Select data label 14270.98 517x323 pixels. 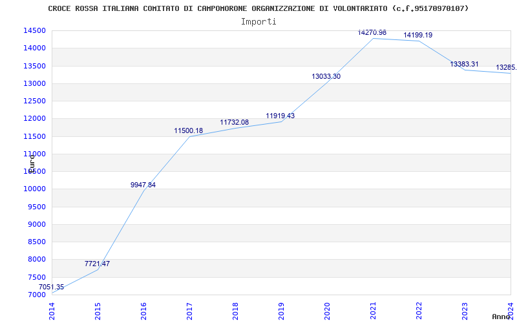(372, 33)
